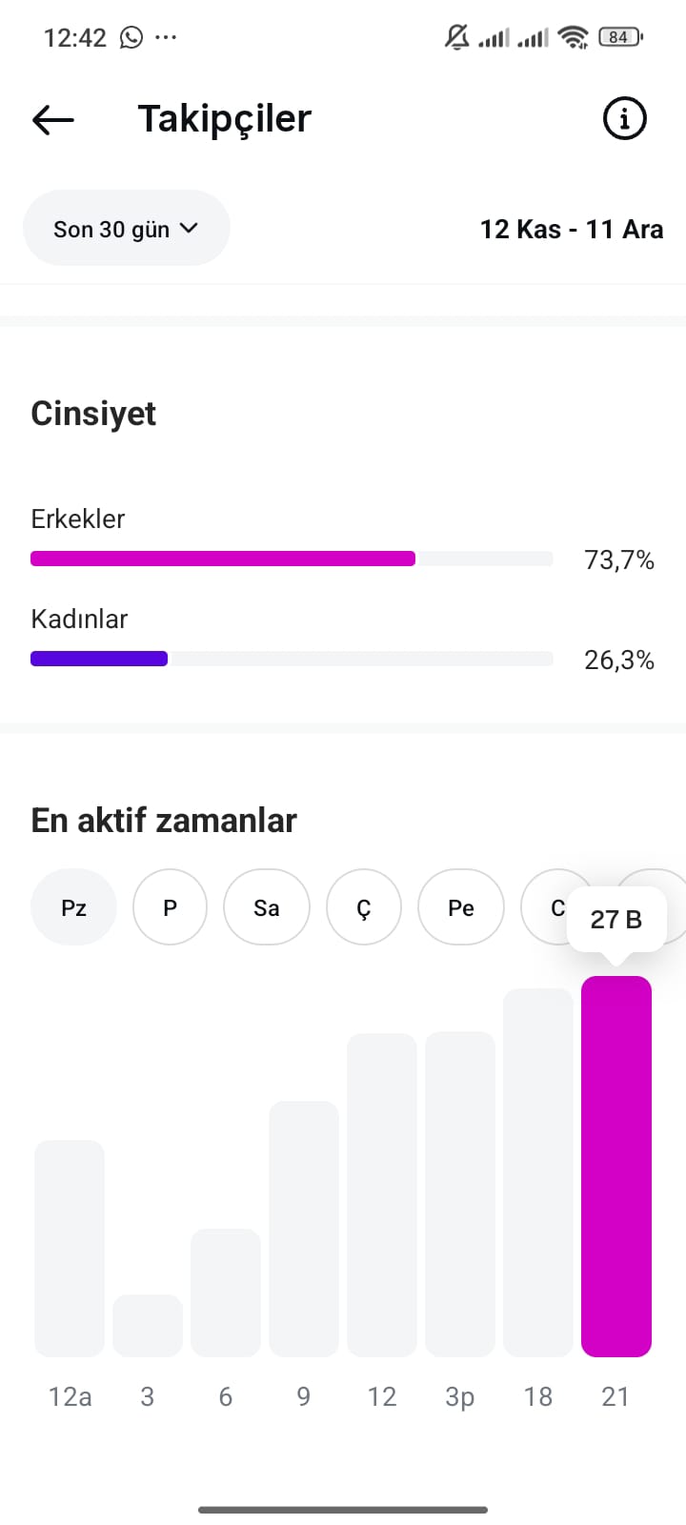Switch to the Pe day chip

[x=461, y=907]
